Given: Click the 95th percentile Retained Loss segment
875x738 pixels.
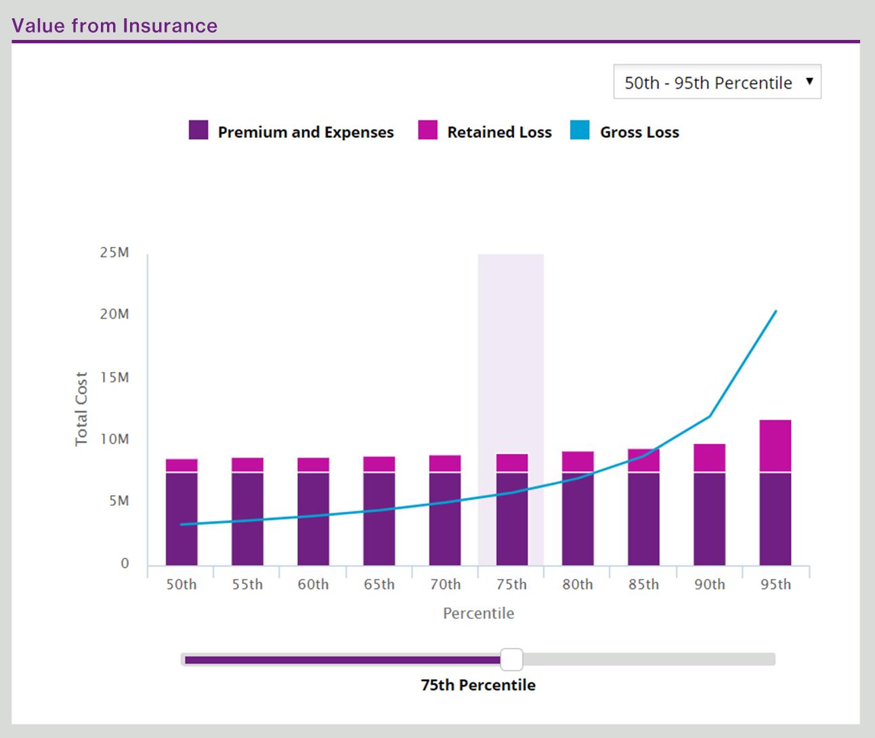Looking at the screenshot, I should tap(775, 446).
